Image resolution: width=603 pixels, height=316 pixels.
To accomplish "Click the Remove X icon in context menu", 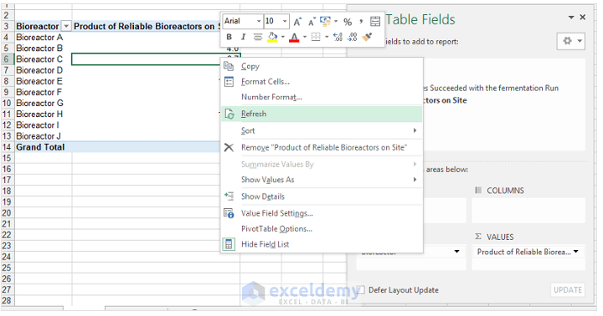I will point(229,147).
